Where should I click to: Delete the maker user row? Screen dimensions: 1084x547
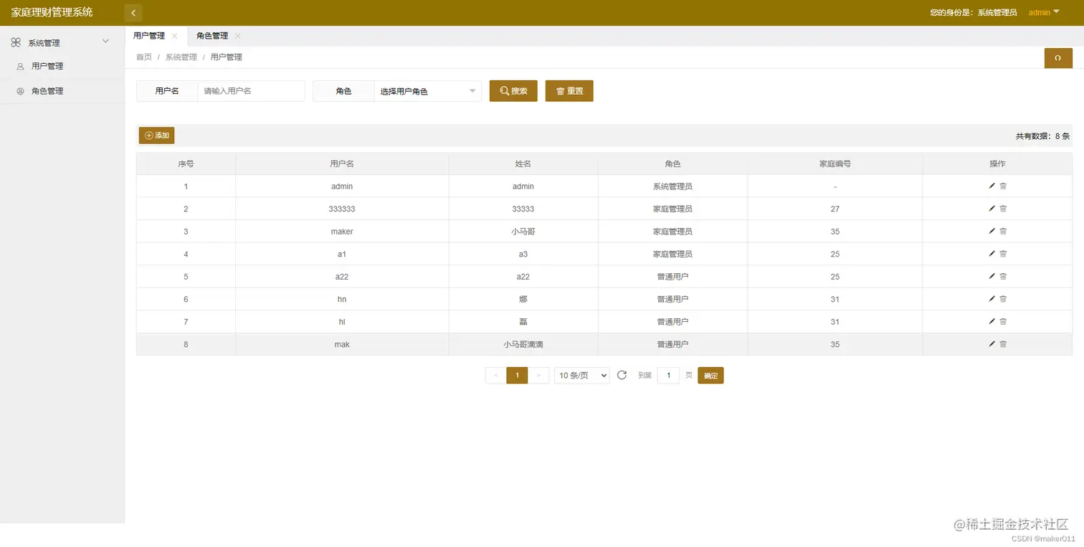tap(1003, 231)
